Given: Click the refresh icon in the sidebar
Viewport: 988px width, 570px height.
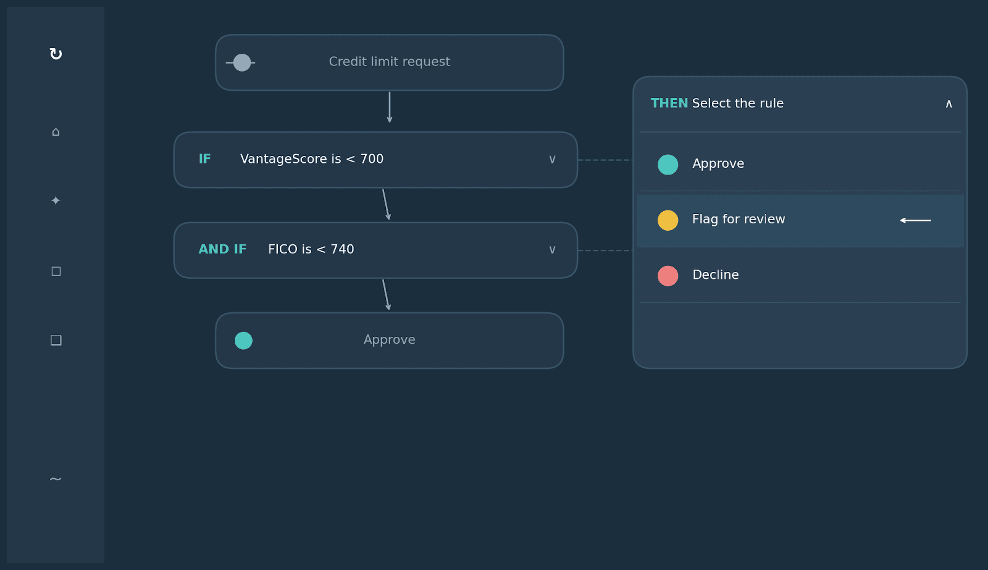Looking at the screenshot, I should [55, 54].
